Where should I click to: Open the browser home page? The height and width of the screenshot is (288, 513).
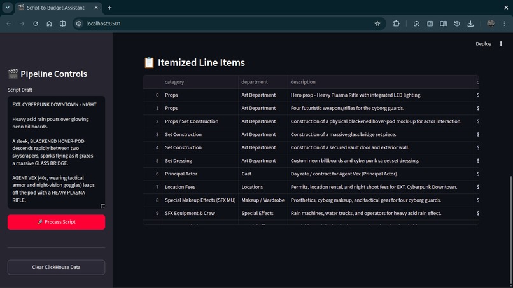[x=49, y=24]
